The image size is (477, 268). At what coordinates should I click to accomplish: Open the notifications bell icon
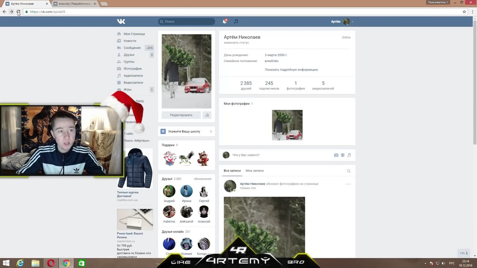[x=224, y=22]
